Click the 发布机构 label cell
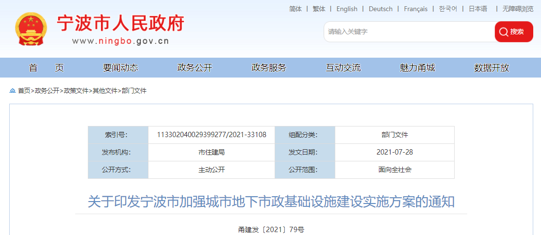This screenshot has width=541, height=235. tap(118, 152)
